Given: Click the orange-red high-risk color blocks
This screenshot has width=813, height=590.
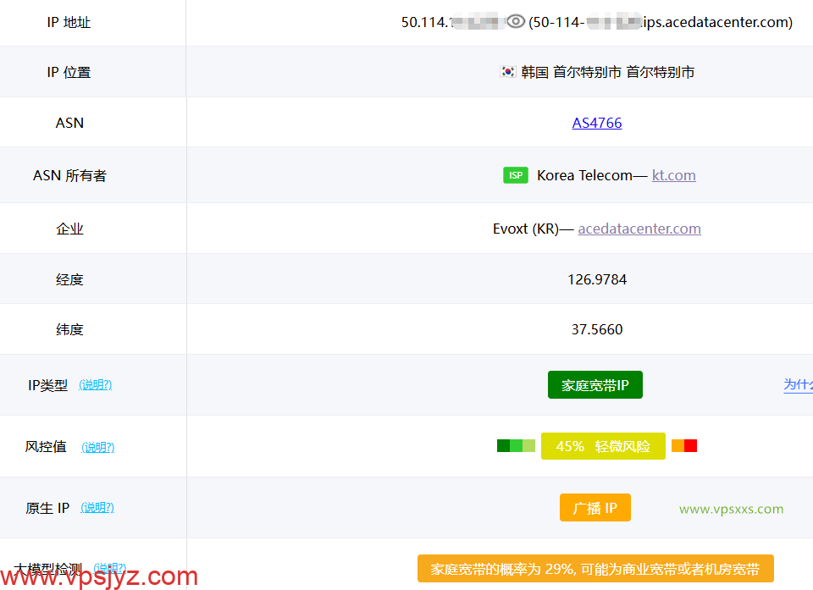Looking at the screenshot, I should coord(684,446).
